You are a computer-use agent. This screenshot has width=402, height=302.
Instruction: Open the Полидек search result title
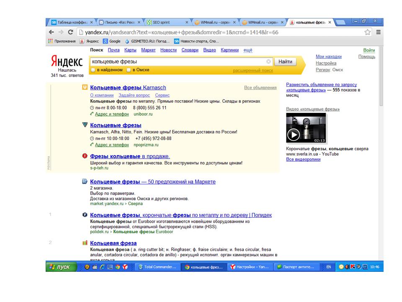[x=181, y=215]
